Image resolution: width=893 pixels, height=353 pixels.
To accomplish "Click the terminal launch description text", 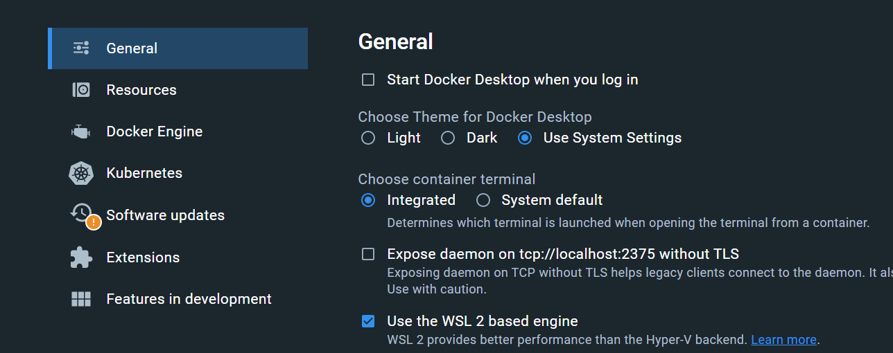I will click(x=628, y=223).
